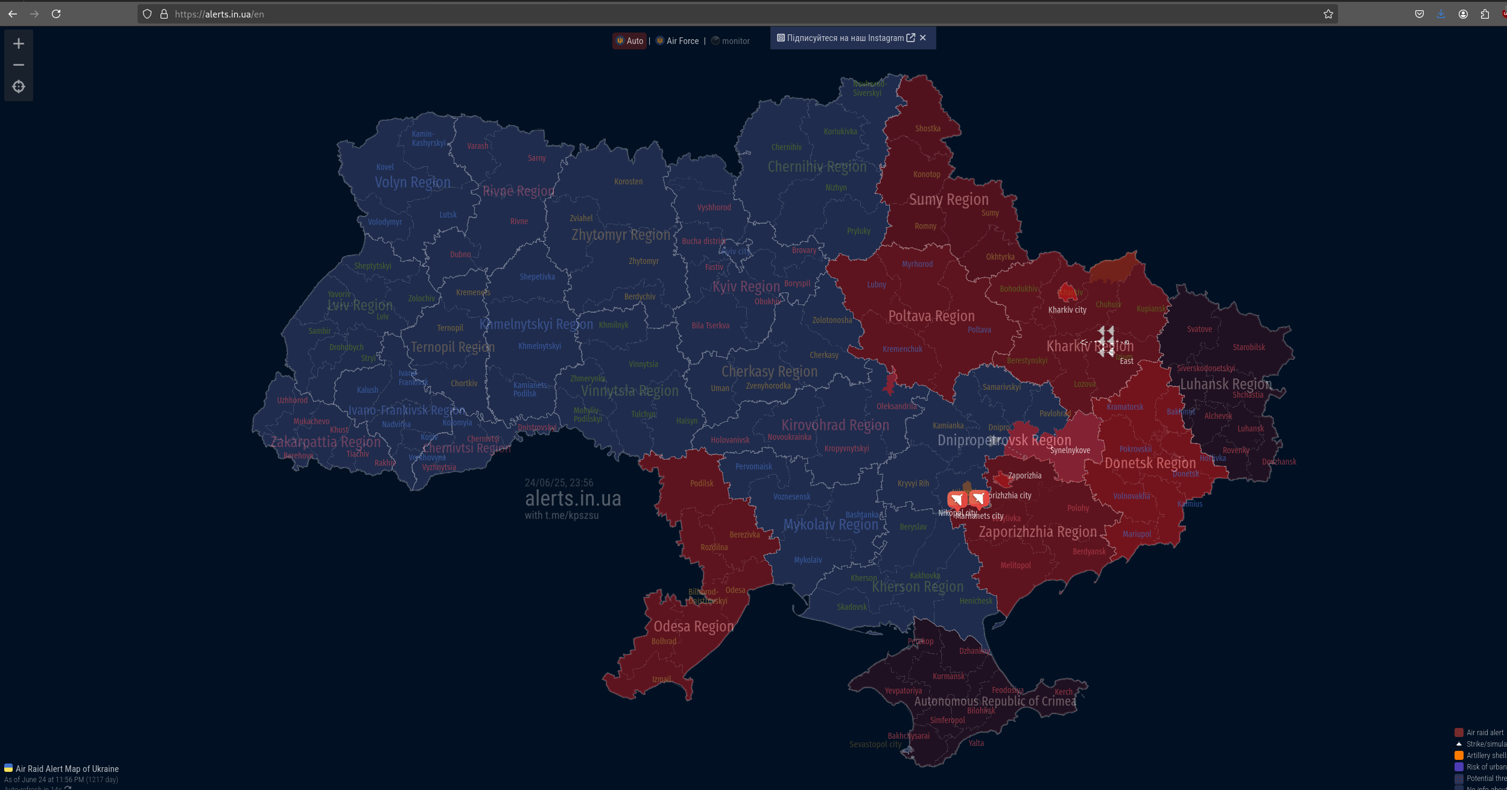Select the Kyiv Region label
The image size is (1507, 790).
[746, 287]
